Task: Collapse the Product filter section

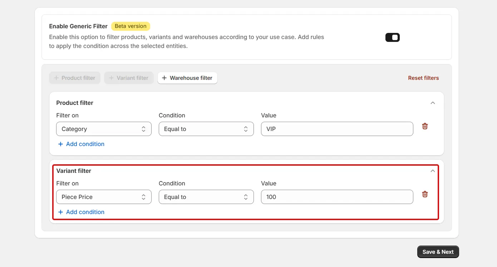Action: (x=433, y=103)
